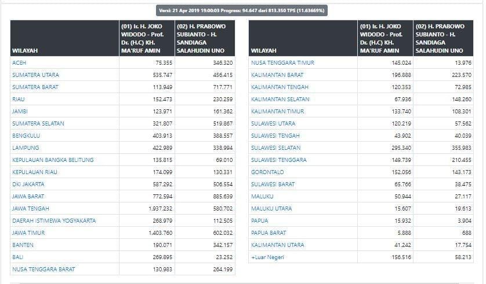Image resolution: width=486 pixels, height=284 pixels.
Task: Click the SUMATERA UTARA region link
Action: [35, 75]
